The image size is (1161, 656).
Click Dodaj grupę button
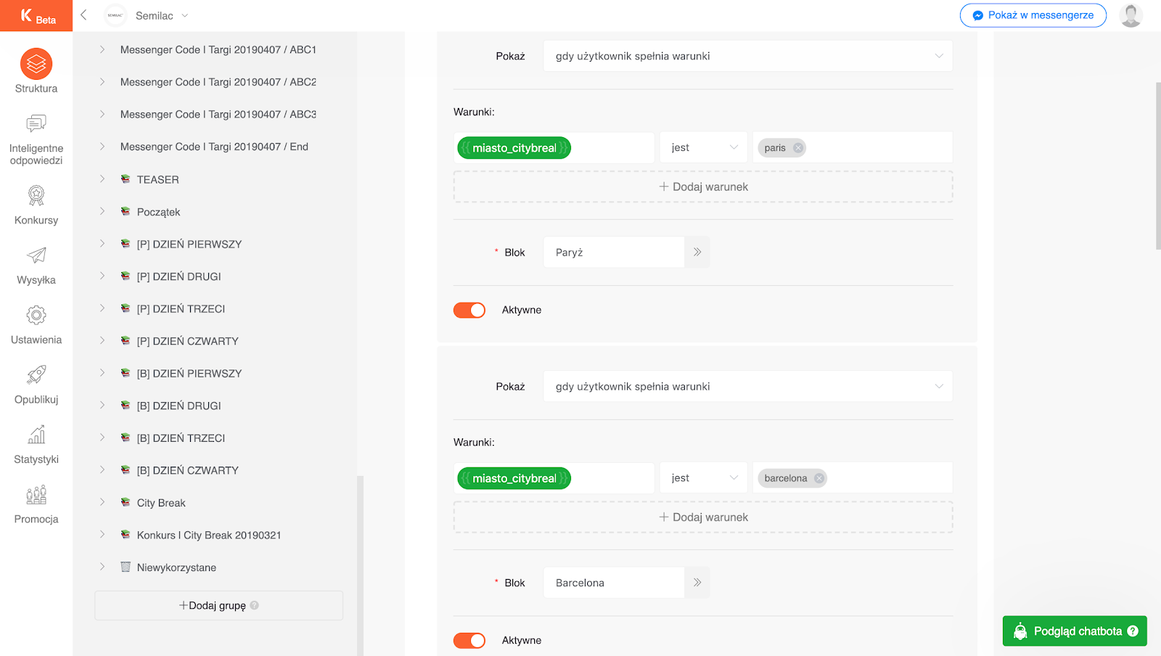218,606
